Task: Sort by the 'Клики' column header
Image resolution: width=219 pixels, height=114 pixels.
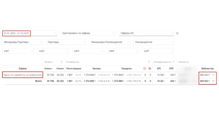Action: 49,68
